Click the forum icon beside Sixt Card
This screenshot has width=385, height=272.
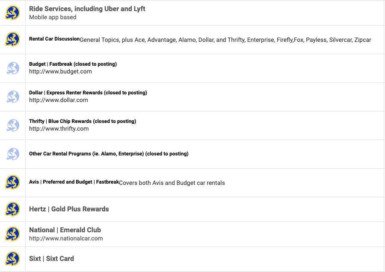(12, 259)
